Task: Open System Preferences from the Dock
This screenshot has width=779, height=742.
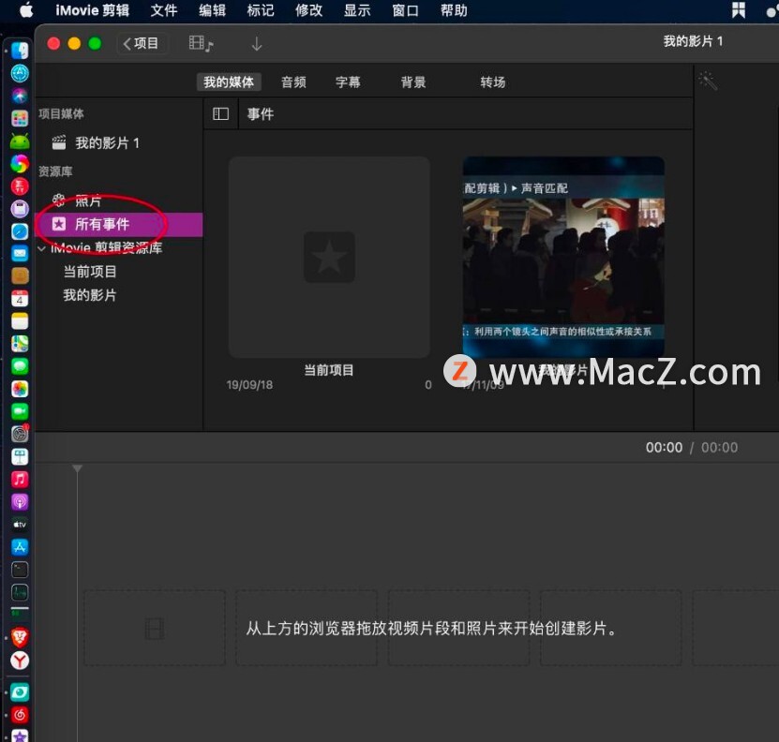Action: coord(20,434)
